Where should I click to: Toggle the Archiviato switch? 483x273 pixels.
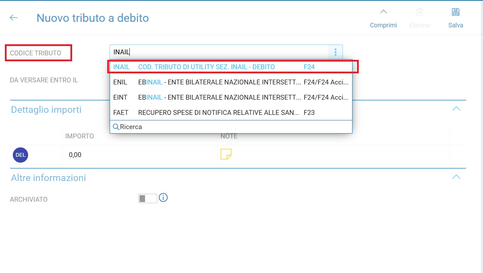click(147, 199)
